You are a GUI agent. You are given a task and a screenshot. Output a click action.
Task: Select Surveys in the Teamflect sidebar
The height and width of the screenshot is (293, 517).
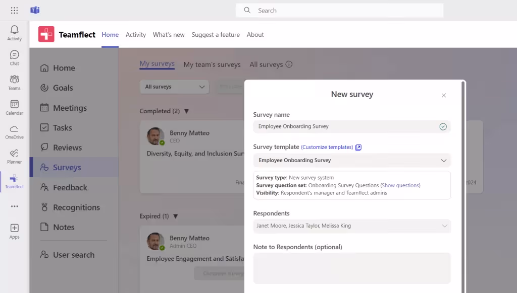74,167
